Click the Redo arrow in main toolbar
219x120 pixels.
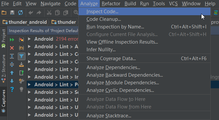point(39,13)
